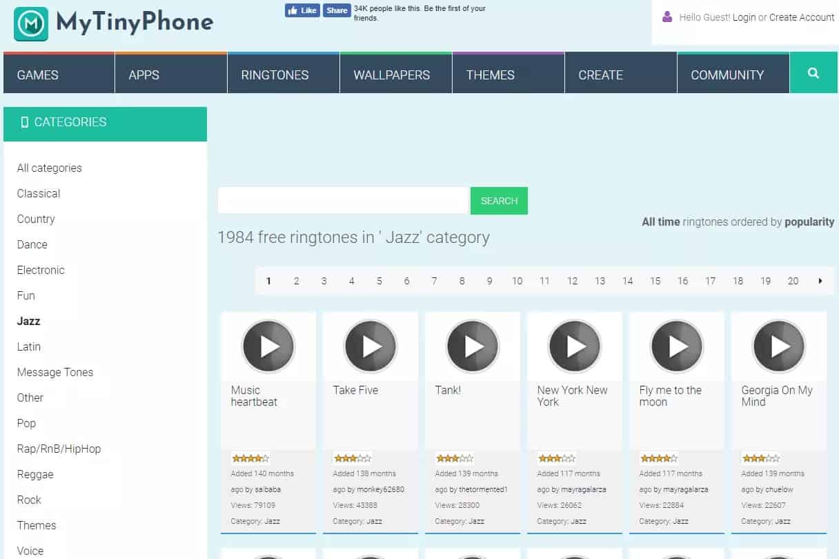
Task: Go to next pagination page arrow
Action: [820, 281]
